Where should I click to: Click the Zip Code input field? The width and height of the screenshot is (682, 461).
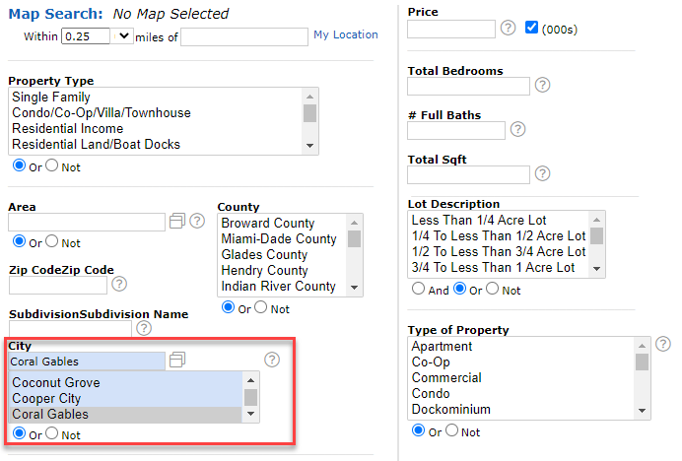[x=57, y=286]
